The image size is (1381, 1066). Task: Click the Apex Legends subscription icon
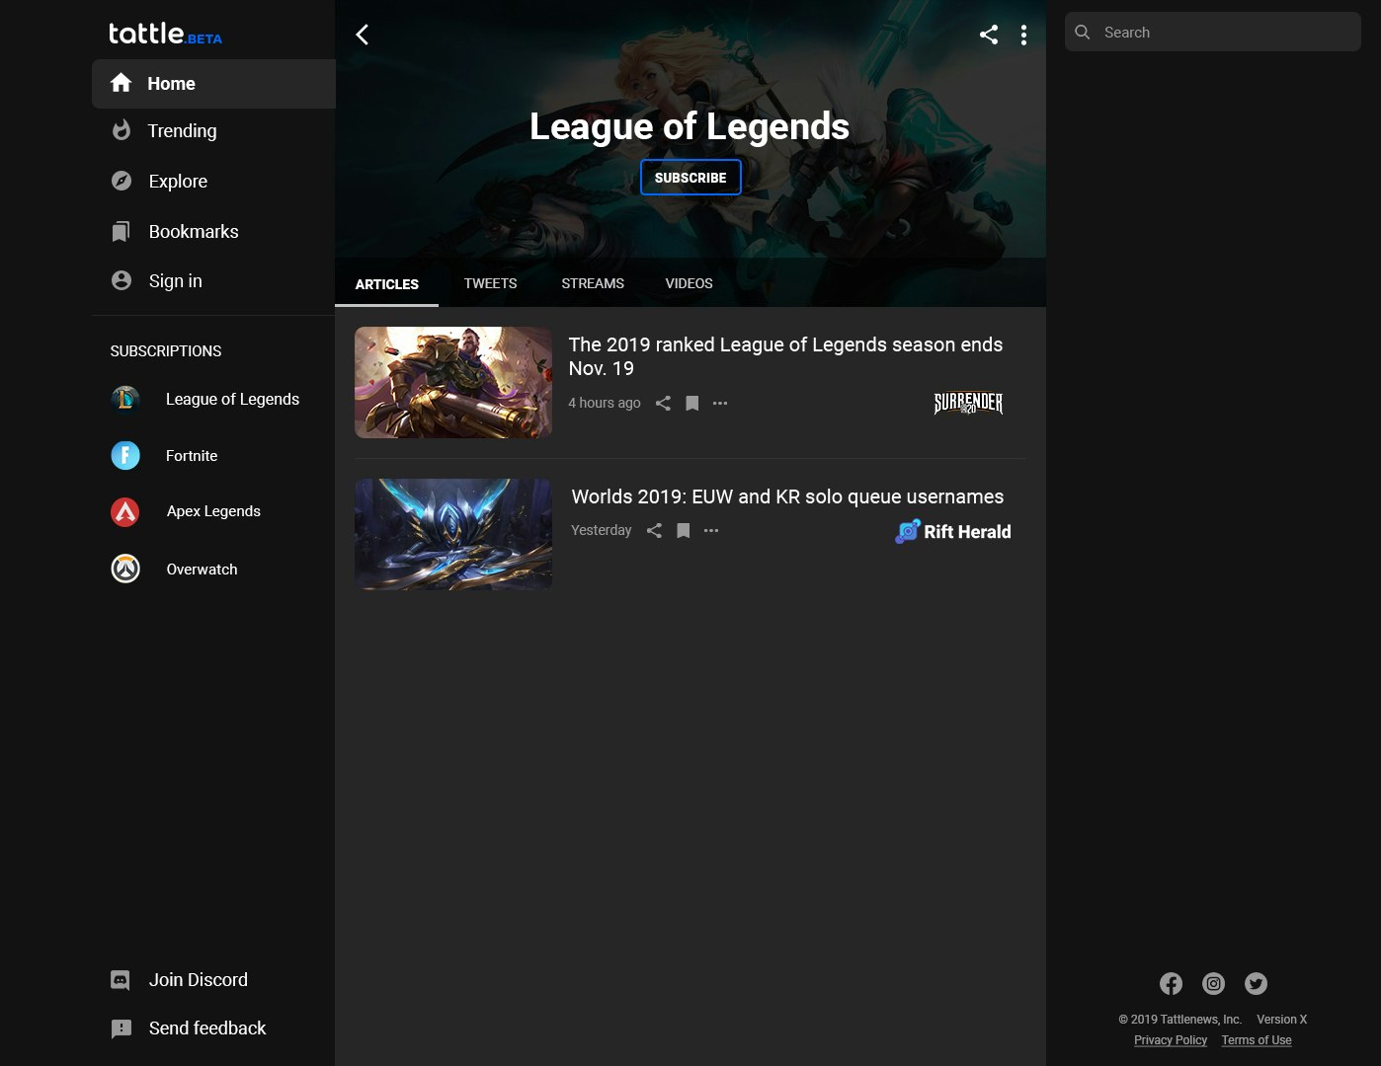[125, 511]
